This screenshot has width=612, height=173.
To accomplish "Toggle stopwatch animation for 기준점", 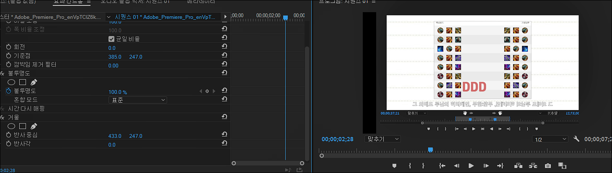I will (x=9, y=57).
